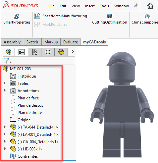Open the CuttingOptimization tool
Viewport: 158px width, 163px height.
(x=110, y=19)
